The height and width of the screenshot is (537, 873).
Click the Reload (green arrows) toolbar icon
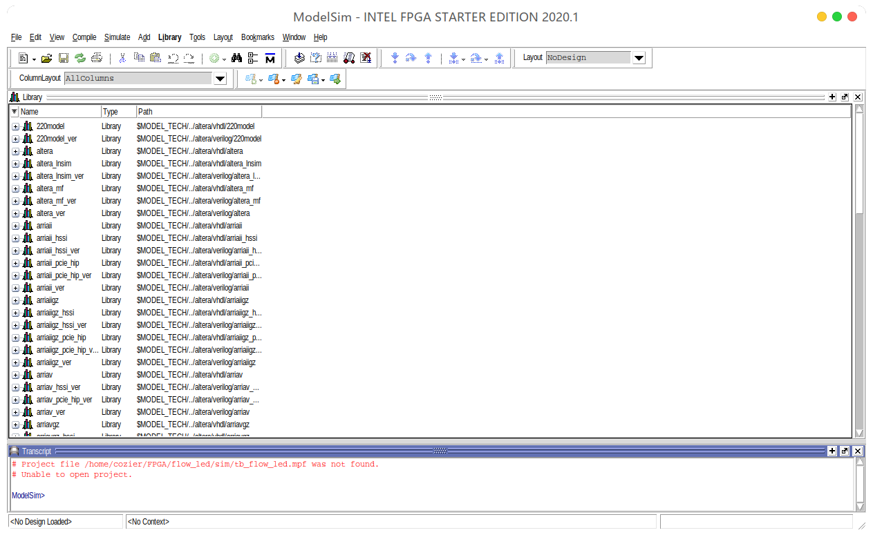coord(80,59)
